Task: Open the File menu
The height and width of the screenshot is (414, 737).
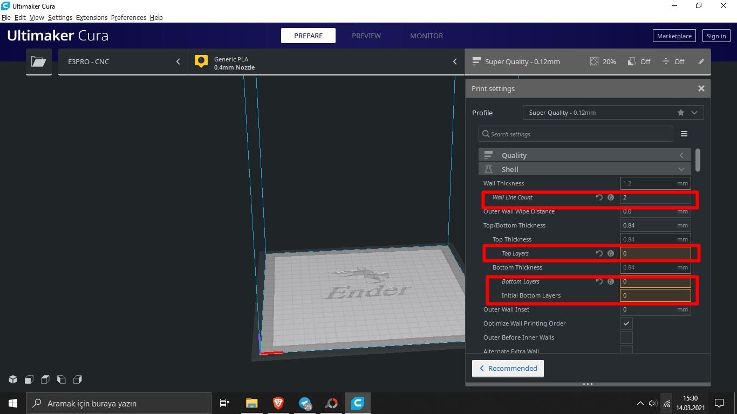Action: (6, 17)
